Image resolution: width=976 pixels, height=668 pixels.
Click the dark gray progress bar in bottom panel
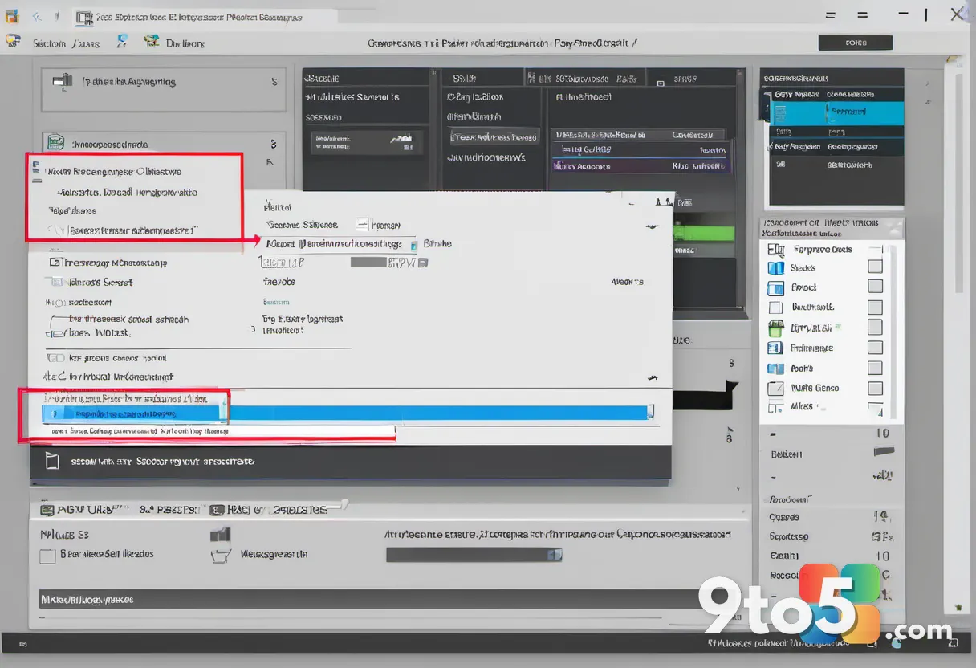474,555
